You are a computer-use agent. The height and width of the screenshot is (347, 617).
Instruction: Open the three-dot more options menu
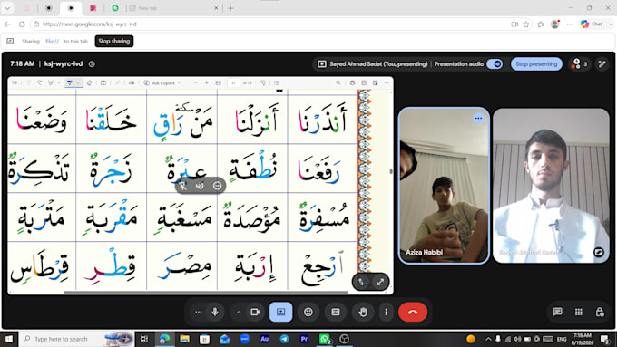(386, 312)
